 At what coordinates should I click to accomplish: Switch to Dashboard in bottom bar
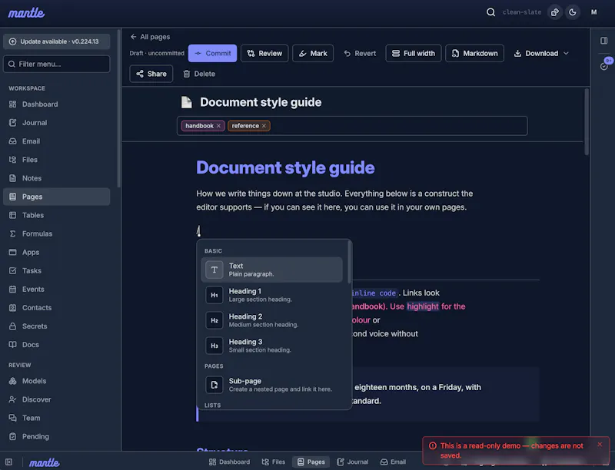[x=229, y=462]
